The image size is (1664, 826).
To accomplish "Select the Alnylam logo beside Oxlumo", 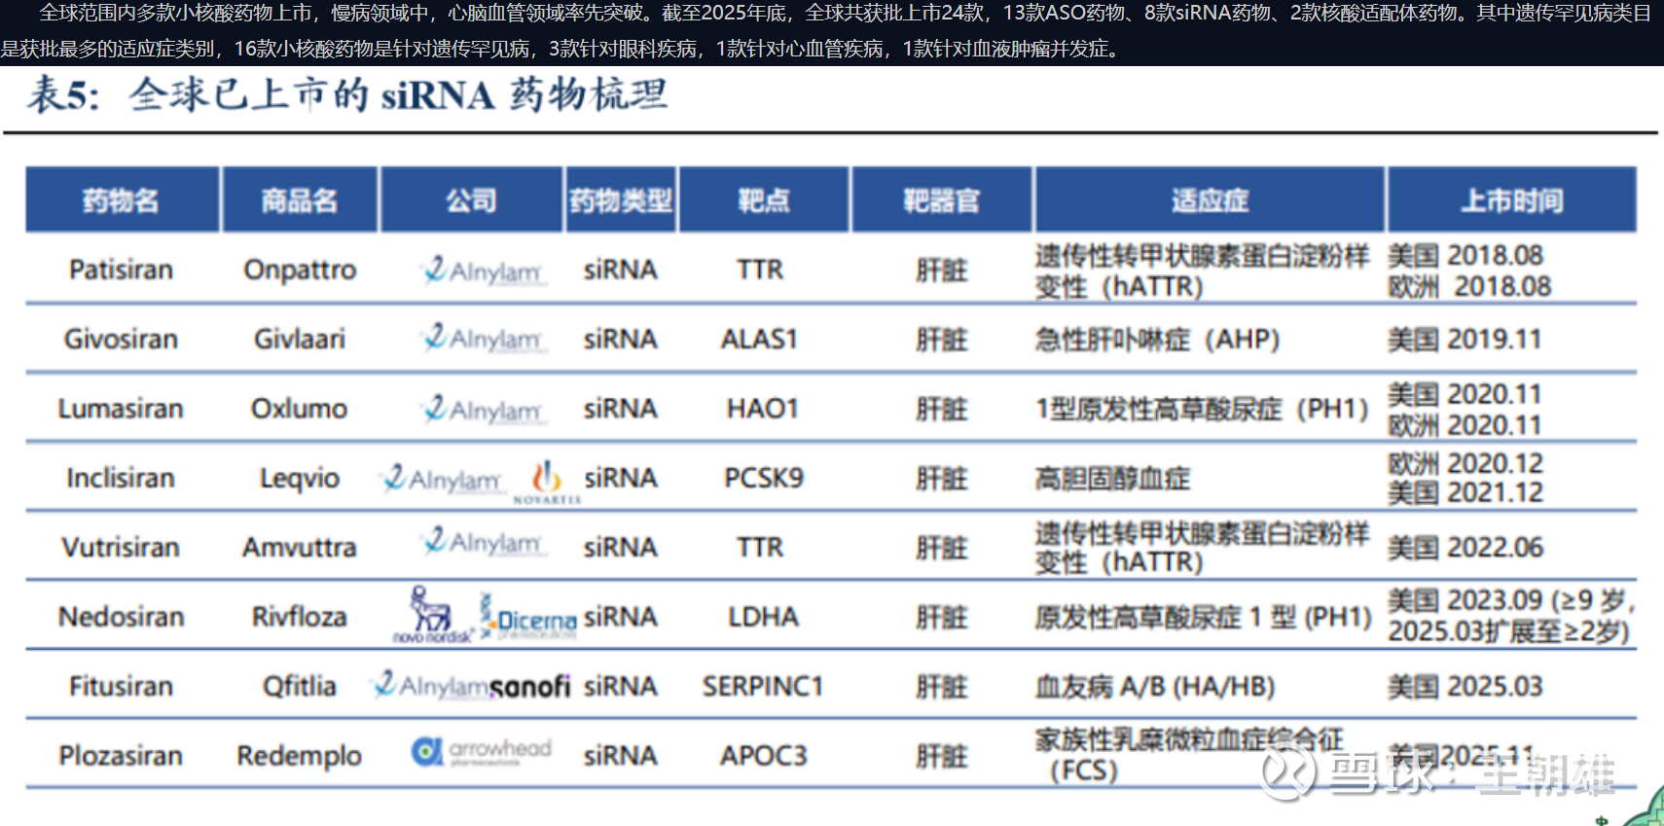I will 484,409.
